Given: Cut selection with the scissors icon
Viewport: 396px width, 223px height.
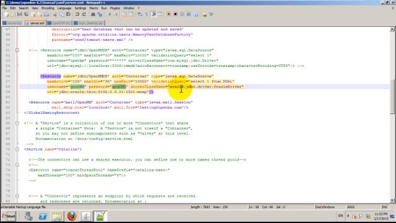Looking at the screenshot, I should (55, 14).
